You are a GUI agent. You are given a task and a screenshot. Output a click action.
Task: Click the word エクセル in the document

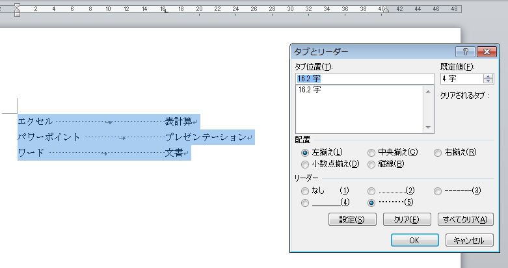[35, 122]
